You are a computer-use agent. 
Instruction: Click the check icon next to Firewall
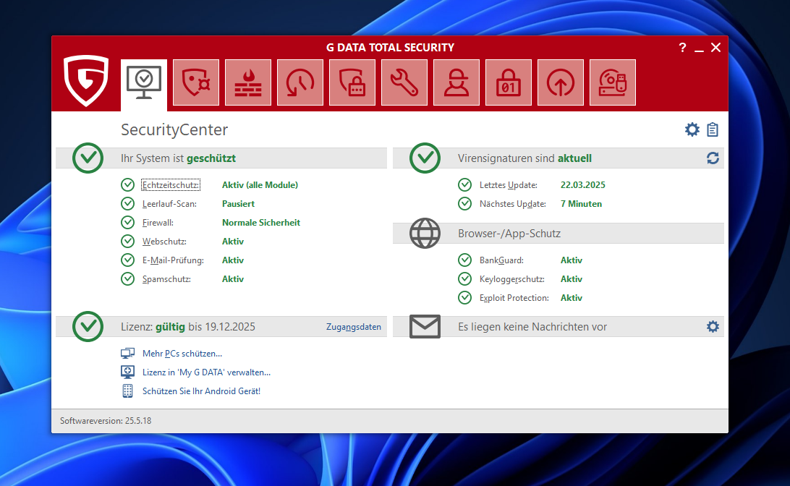[x=127, y=222]
